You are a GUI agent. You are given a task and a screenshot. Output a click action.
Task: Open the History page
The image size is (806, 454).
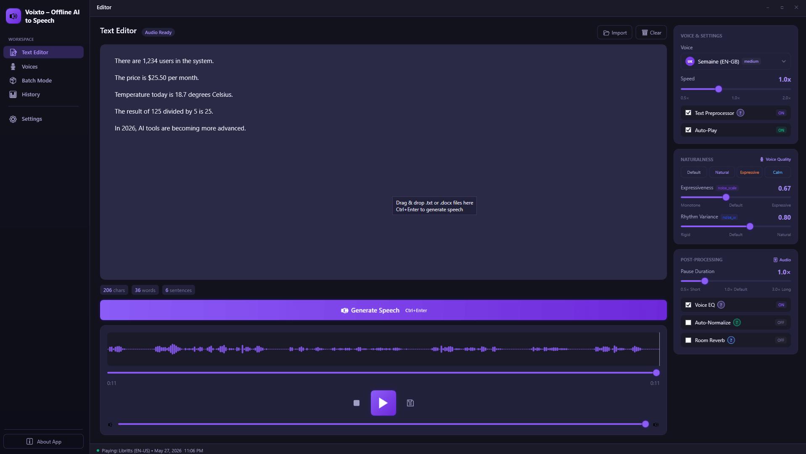[x=43, y=94]
